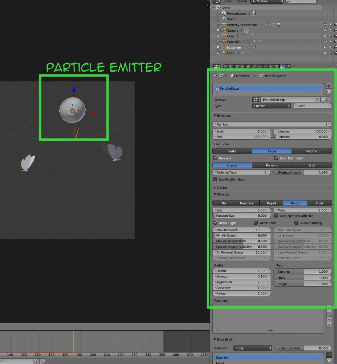Image resolution: width=337 pixels, height=364 pixels.
Task: Switch physics to the Newtonian tab
Action: coord(247,203)
